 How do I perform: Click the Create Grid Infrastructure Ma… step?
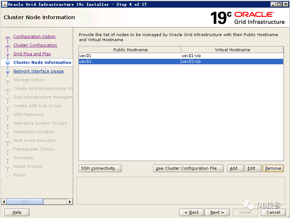[x=43, y=88]
